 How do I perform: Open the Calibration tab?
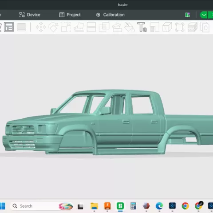click(110, 15)
